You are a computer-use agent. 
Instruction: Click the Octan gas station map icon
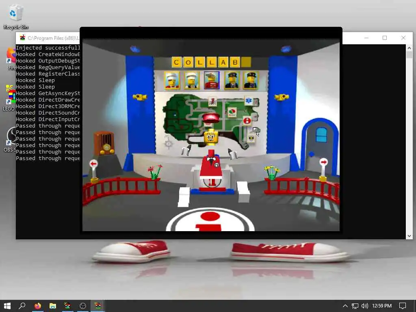pos(232,112)
